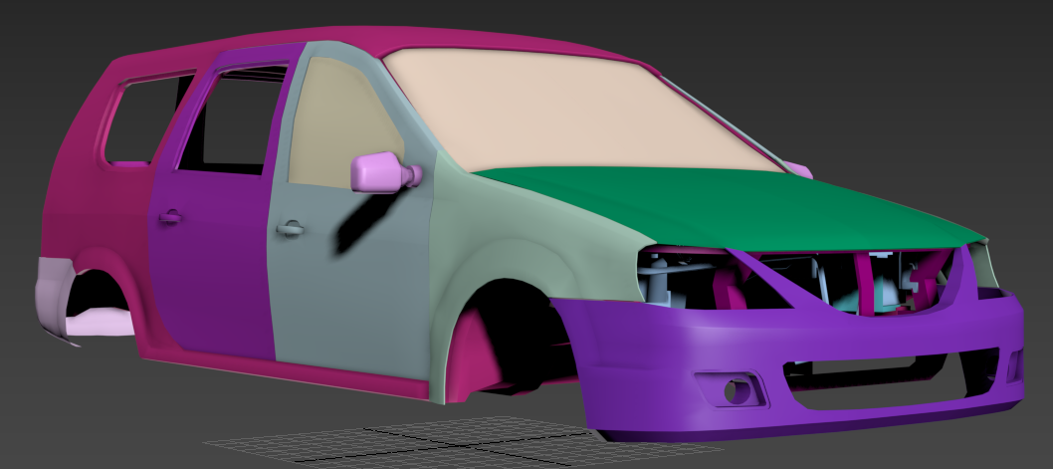
Task: Click the far-side pink mirror
Action: tap(798, 169)
